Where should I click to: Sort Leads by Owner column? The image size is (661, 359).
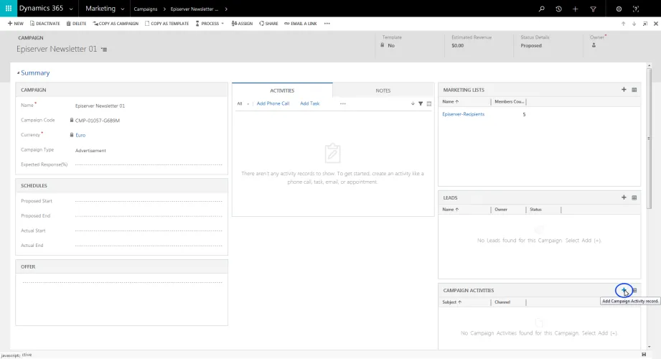[x=501, y=210]
